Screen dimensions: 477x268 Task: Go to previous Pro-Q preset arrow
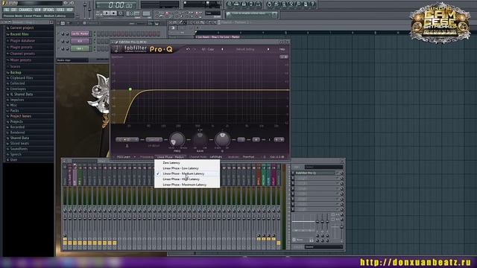222,49
